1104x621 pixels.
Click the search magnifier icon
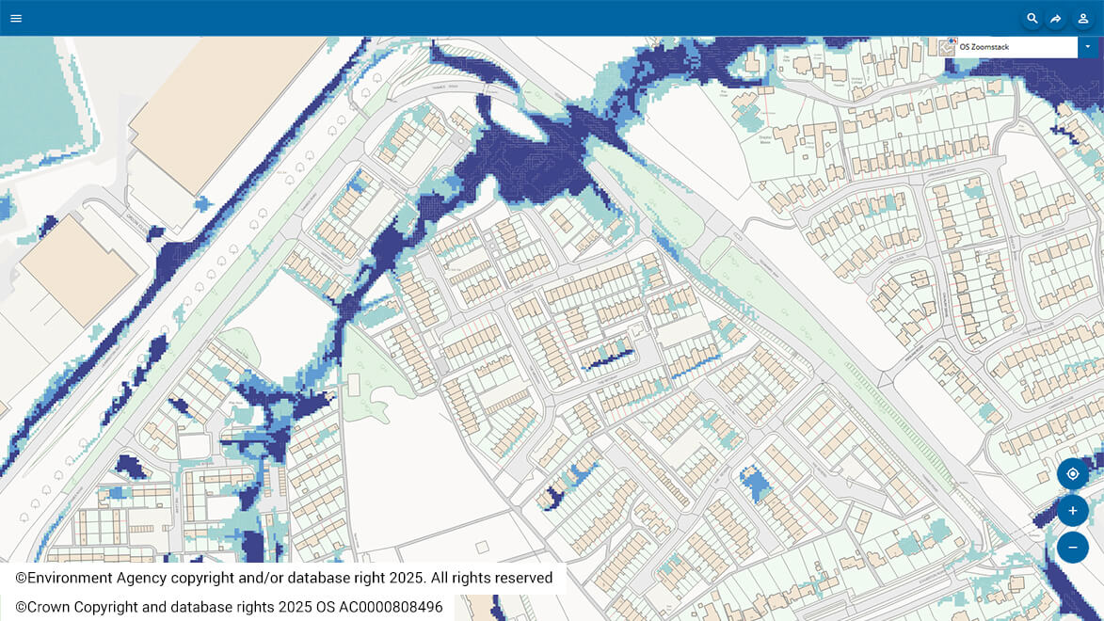[1032, 19]
